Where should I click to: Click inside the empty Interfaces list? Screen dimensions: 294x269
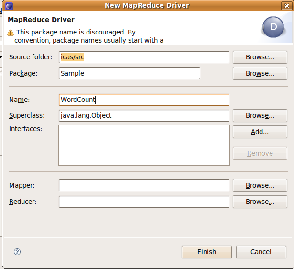tap(144, 145)
